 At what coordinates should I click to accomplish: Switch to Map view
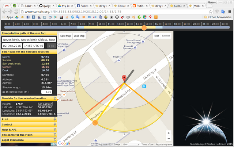(x=156, y=36)
